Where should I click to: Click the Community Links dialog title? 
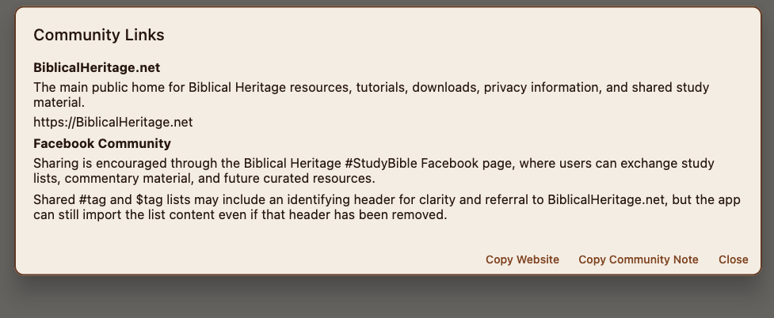[99, 35]
